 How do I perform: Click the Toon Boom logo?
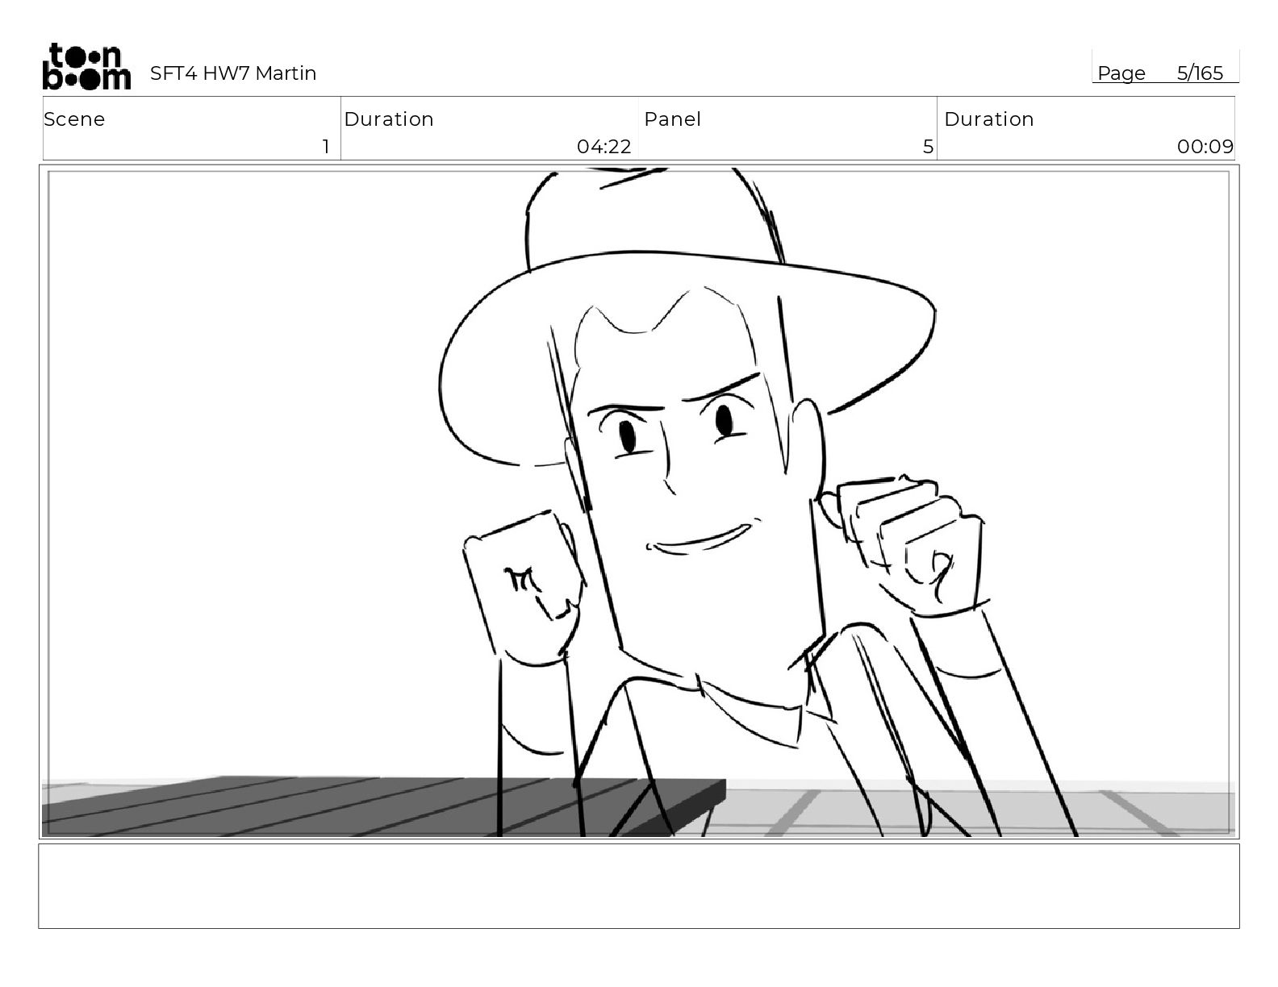[86, 66]
